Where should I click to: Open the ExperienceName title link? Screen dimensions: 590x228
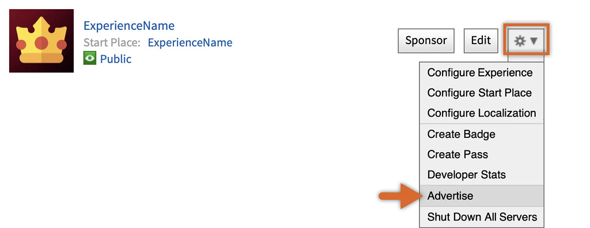tap(129, 25)
